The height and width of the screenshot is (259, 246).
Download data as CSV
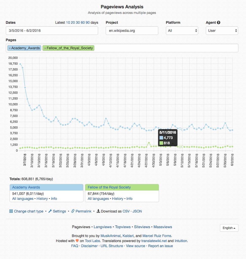click(x=126, y=211)
